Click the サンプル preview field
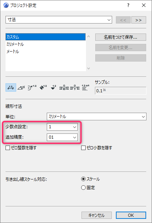The width and height of the screenshot is (152, 223). click(121, 91)
